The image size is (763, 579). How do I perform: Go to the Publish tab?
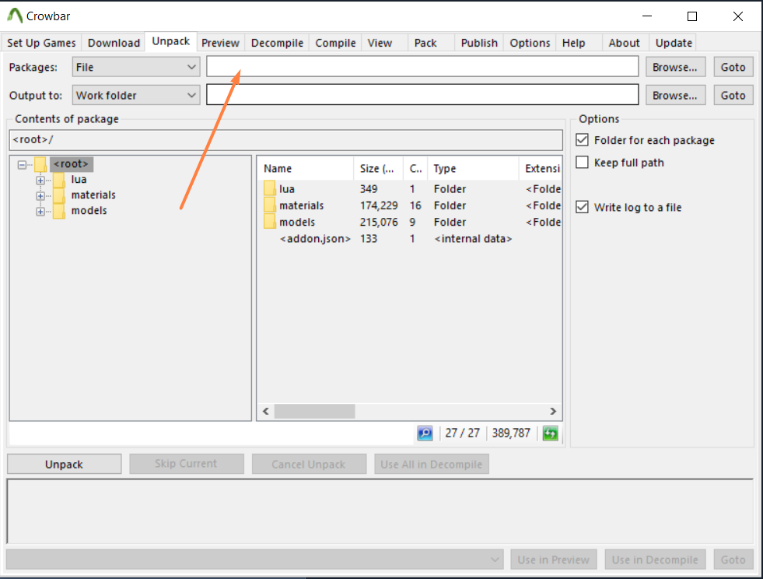coord(479,43)
